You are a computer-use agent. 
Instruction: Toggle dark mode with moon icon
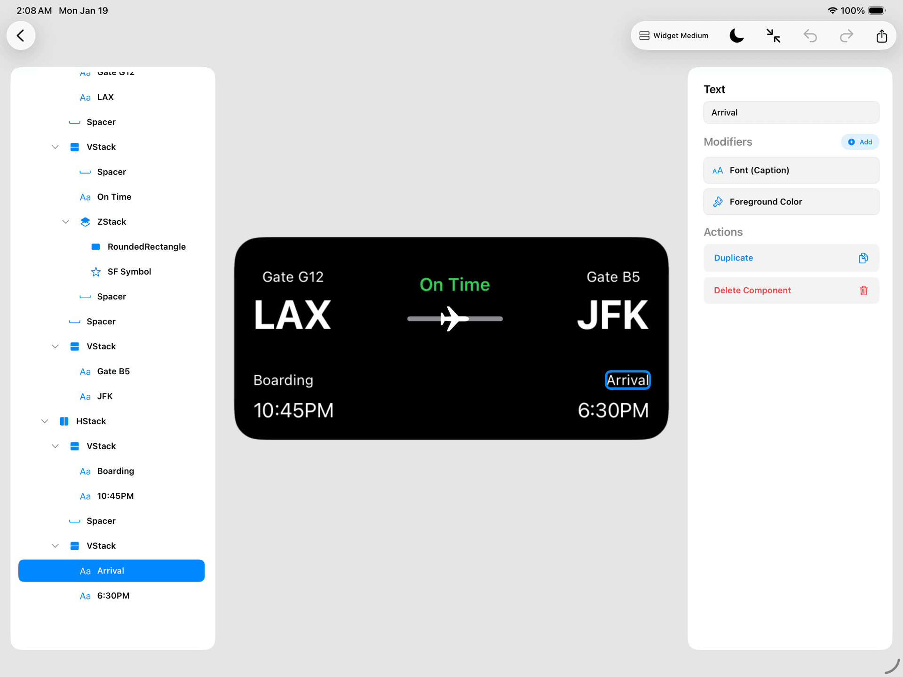737,36
